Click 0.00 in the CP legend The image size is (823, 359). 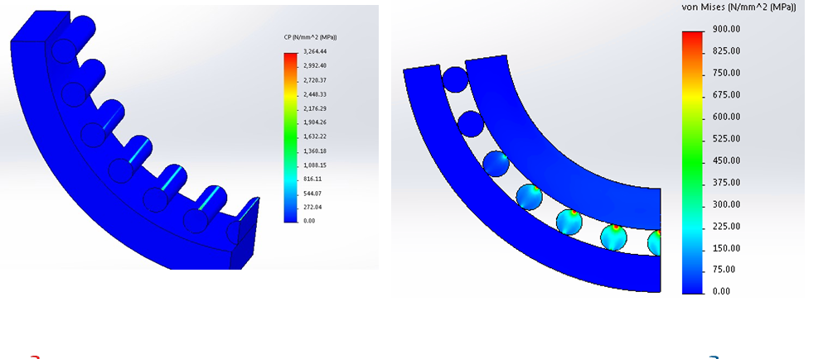coord(309,221)
